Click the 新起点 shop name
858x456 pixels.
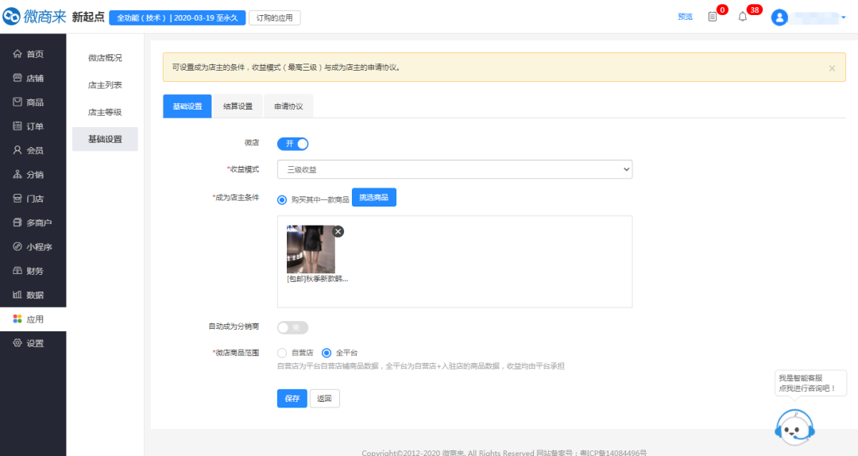click(x=88, y=17)
